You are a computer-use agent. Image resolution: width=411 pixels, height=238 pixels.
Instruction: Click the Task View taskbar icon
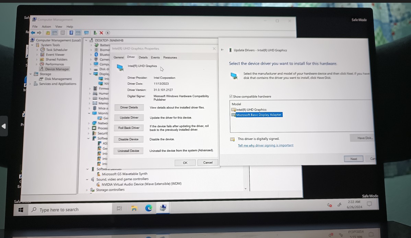(x=119, y=209)
